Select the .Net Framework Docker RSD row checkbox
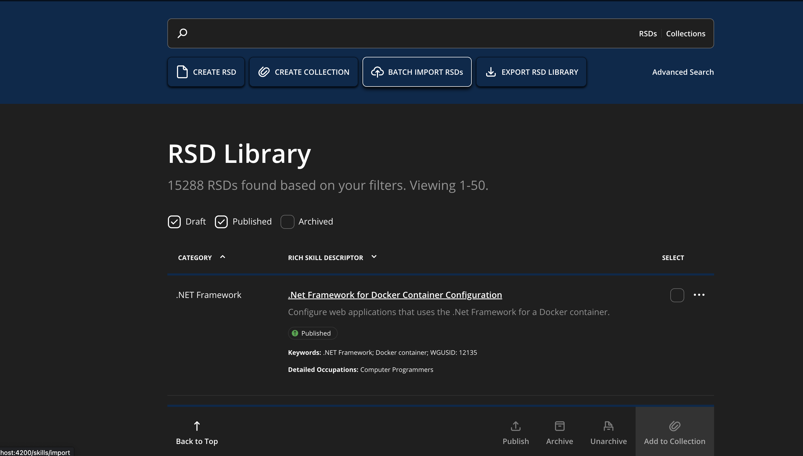This screenshot has width=803, height=456. pos(677,295)
